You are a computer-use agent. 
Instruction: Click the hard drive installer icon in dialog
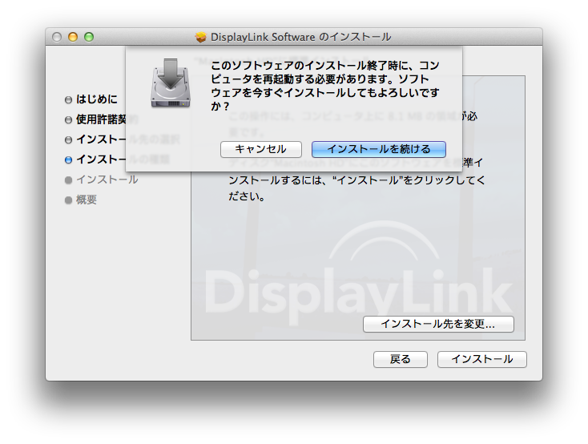point(171,83)
